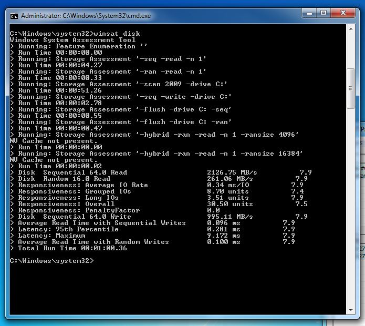
Task: Click 'Run Time 00:00:00.33' line
Action: click(56, 78)
